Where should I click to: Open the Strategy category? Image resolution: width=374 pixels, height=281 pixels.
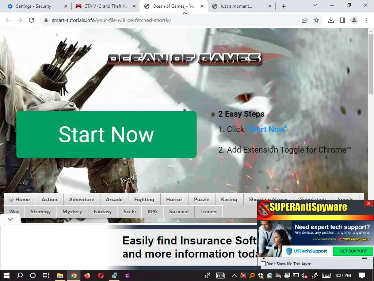[41, 212]
